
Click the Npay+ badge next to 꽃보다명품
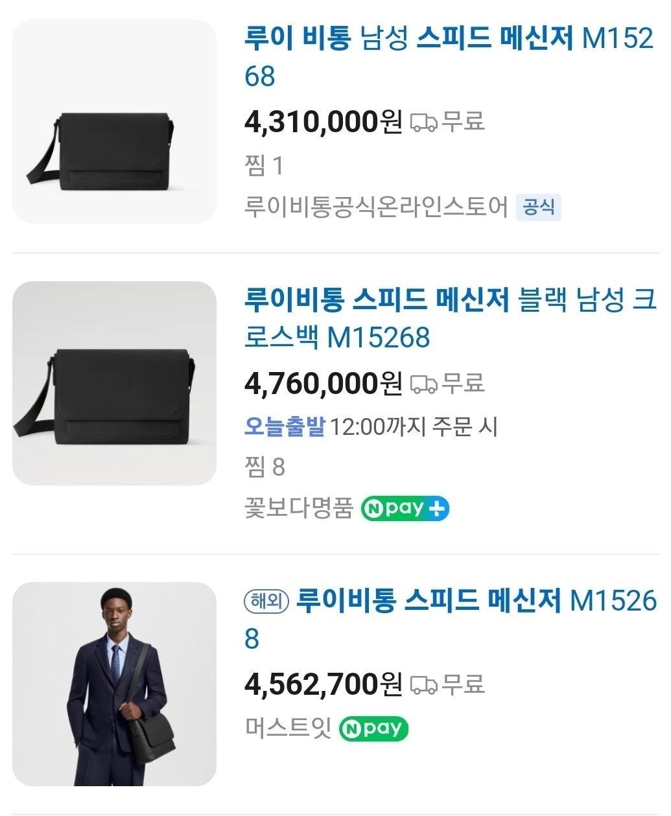point(405,509)
